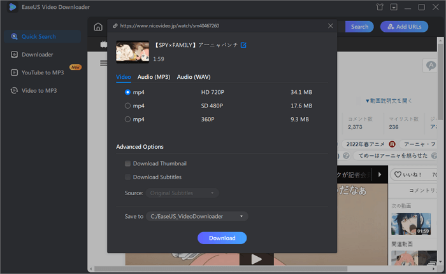Click the Video to MP3 sidebar icon
Screen dimensions: 446x274
click(14, 90)
